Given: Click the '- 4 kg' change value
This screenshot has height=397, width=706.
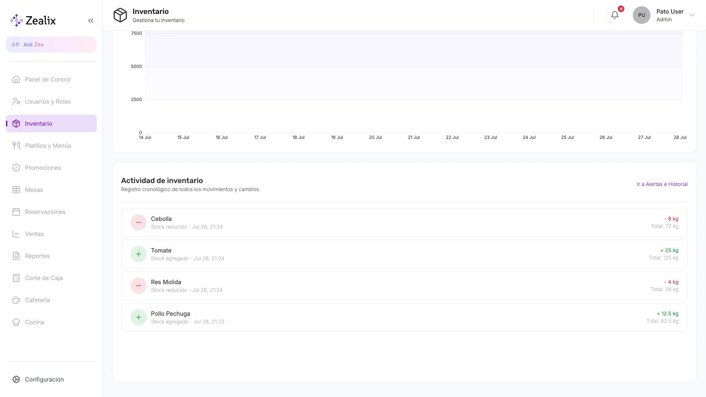Looking at the screenshot, I should point(671,282).
